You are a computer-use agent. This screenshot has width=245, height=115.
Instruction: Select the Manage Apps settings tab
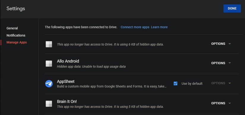point(17,42)
